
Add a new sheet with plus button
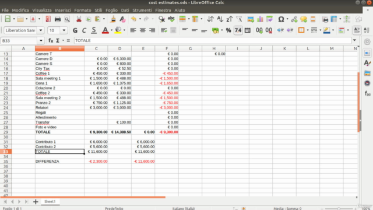pos(36,202)
